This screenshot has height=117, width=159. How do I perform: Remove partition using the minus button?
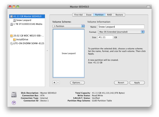pyautogui.click(x=58, y=83)
